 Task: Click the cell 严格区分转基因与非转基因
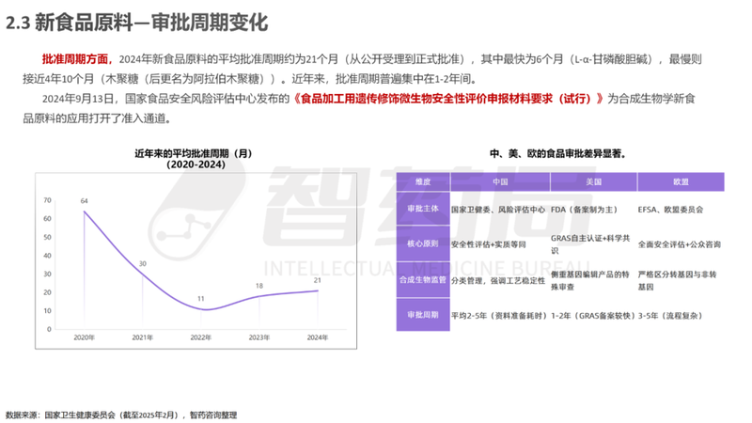677,280
